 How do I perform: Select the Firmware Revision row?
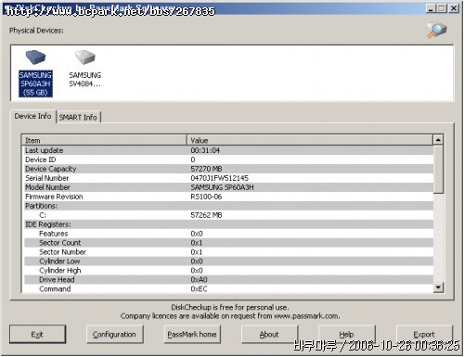pyautogui.click(x=227, y=197)
